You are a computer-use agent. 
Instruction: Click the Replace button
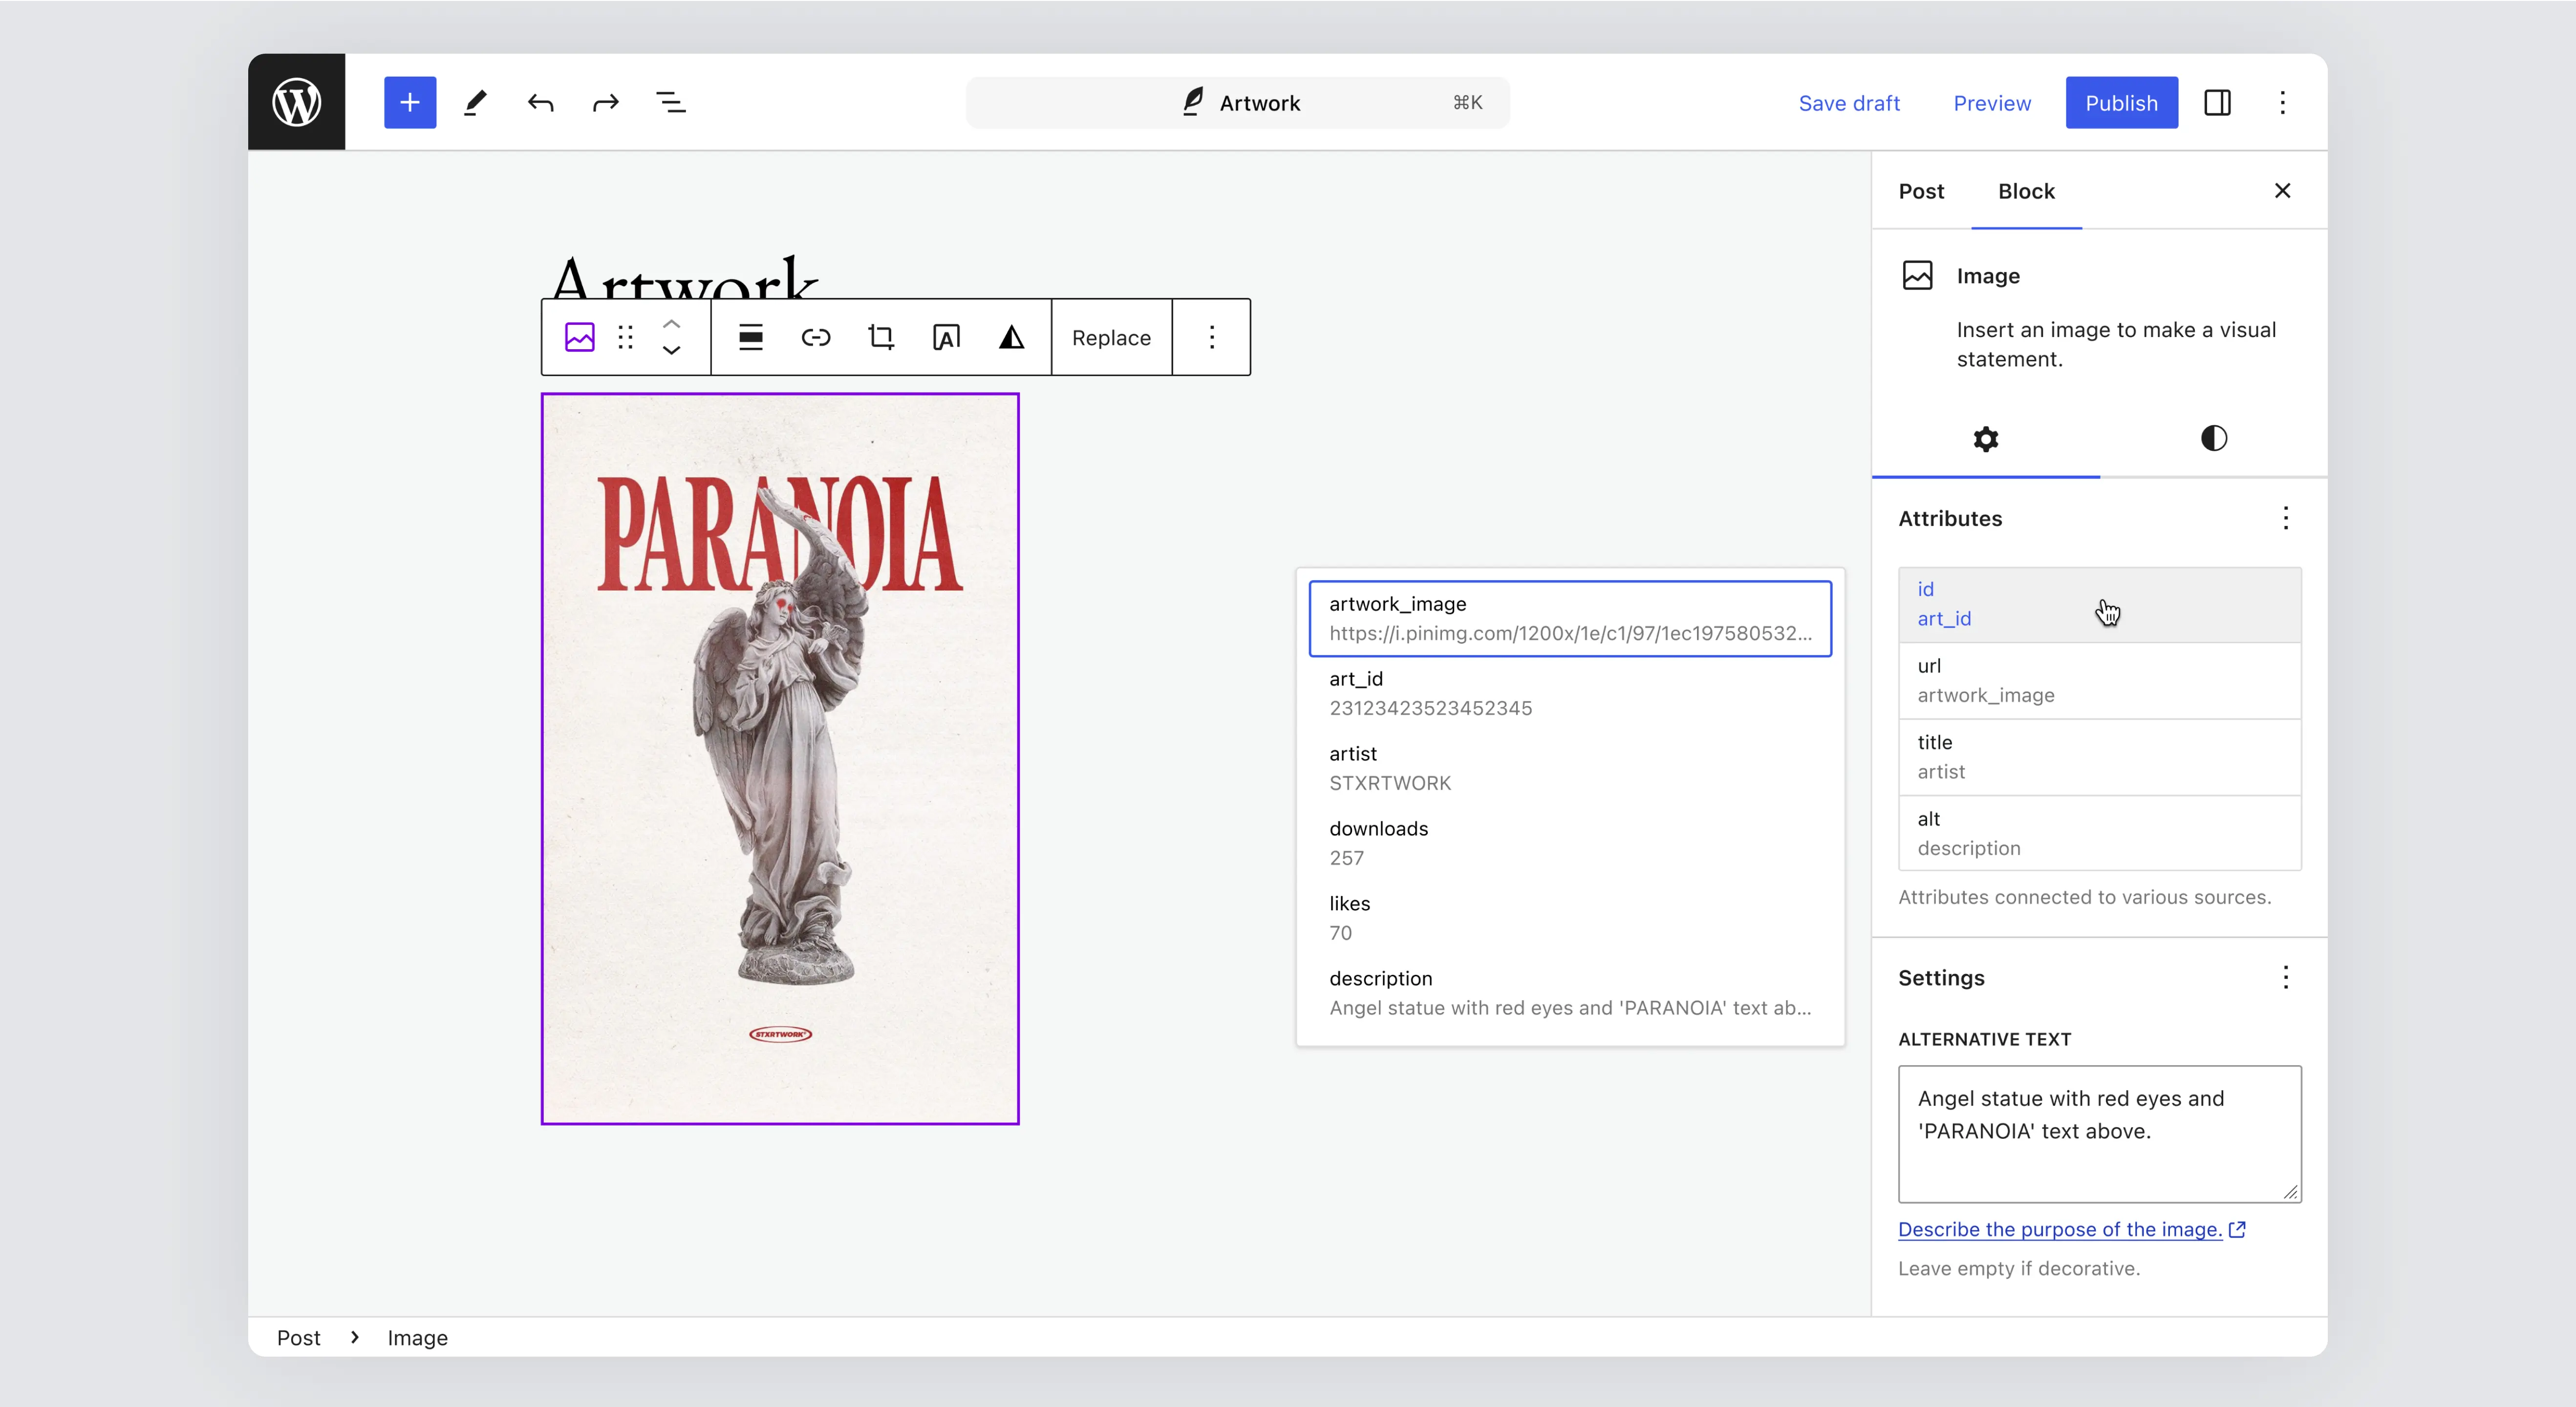click(1111, 337)
